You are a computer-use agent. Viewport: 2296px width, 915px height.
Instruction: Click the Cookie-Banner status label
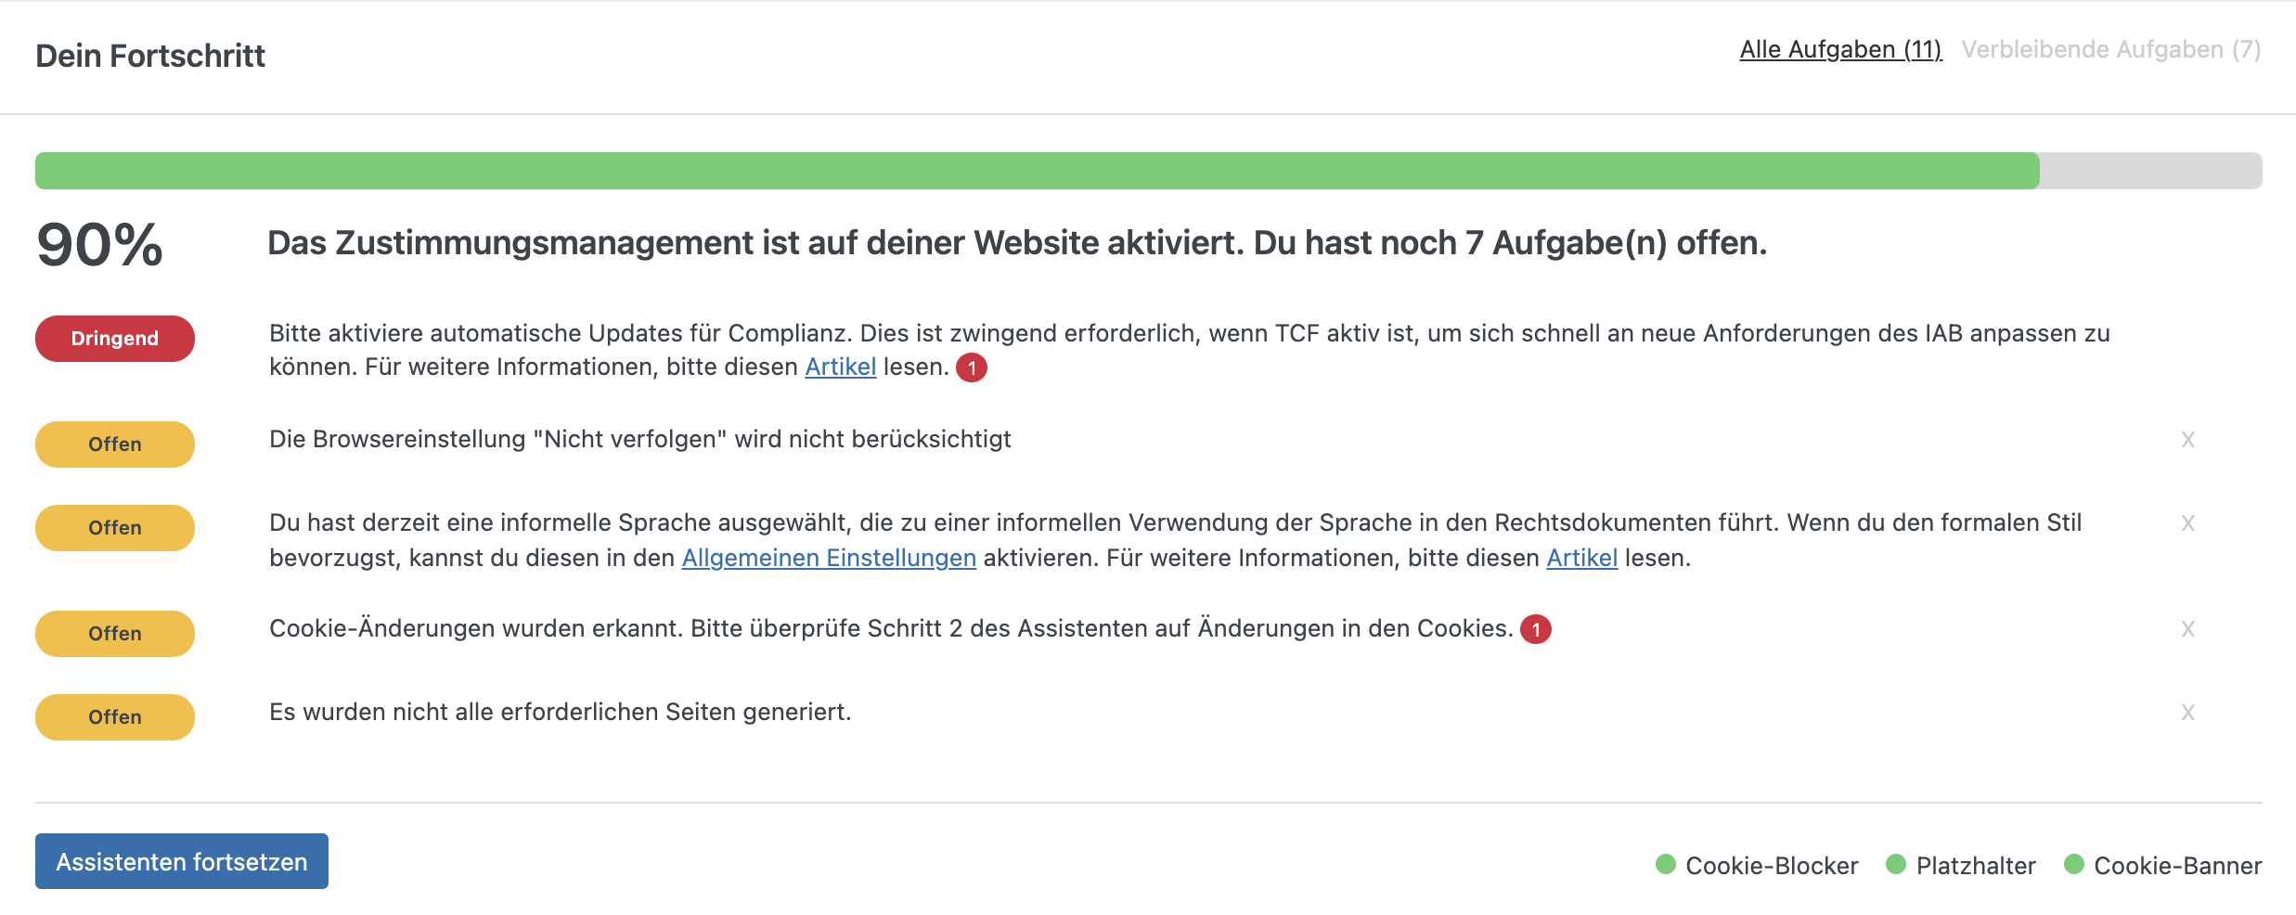2177,866
